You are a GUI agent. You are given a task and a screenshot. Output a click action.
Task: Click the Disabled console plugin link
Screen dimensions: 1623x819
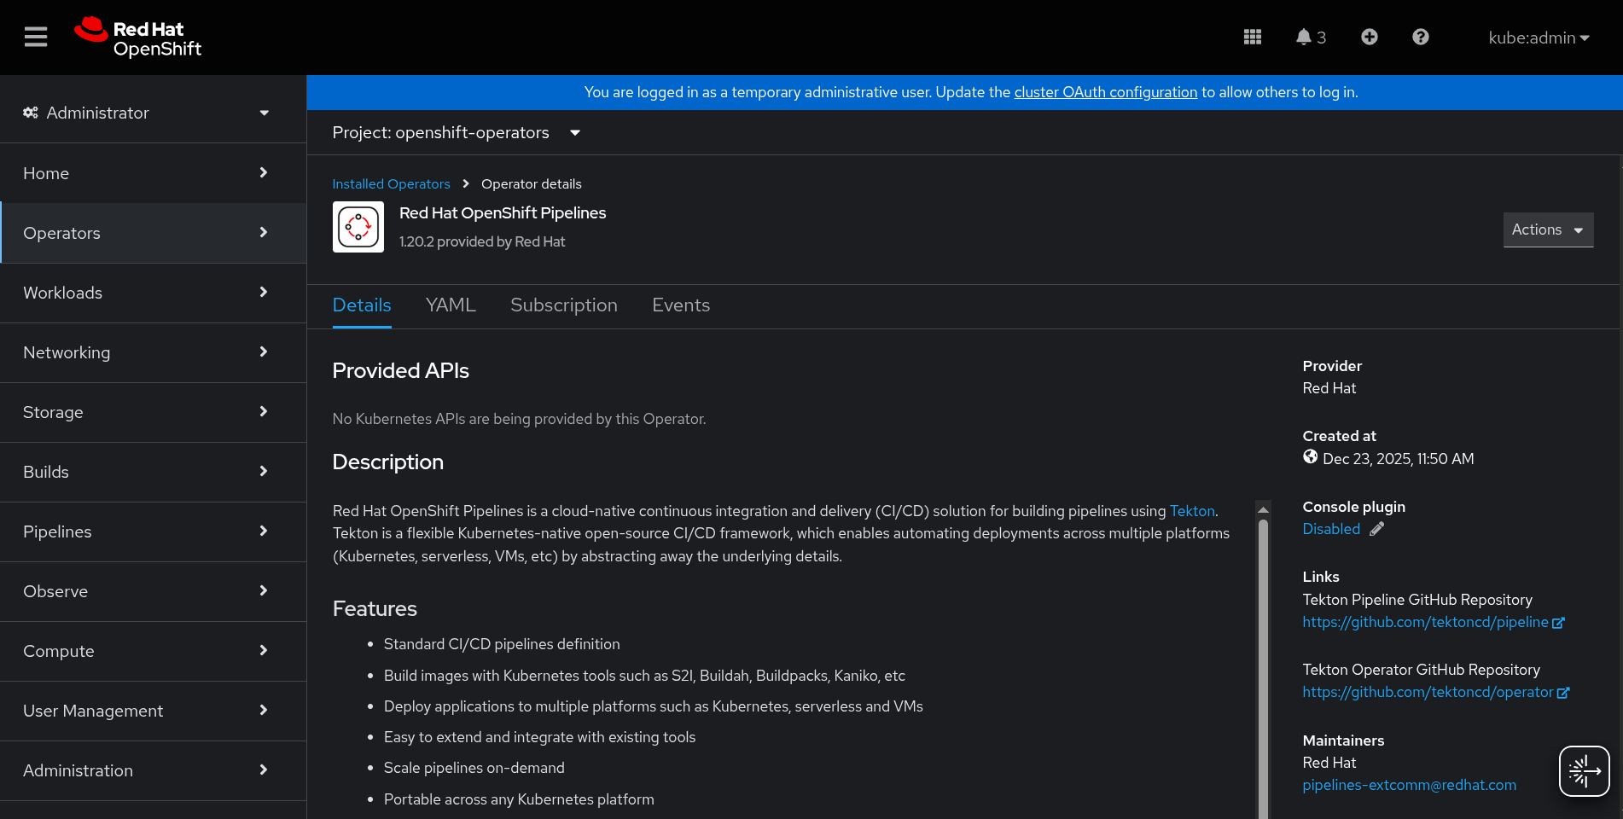click(1331, 529)
